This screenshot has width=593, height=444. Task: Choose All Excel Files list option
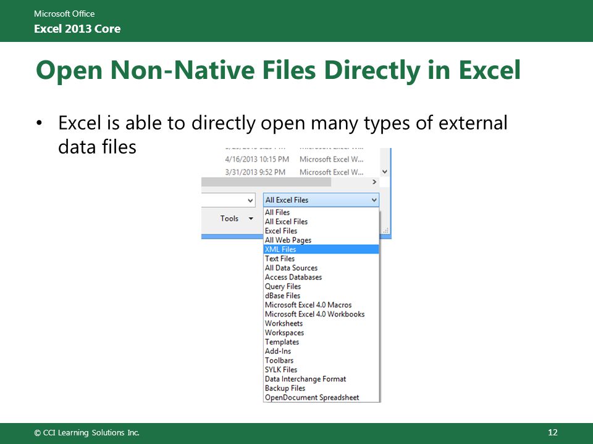[321, 221]
